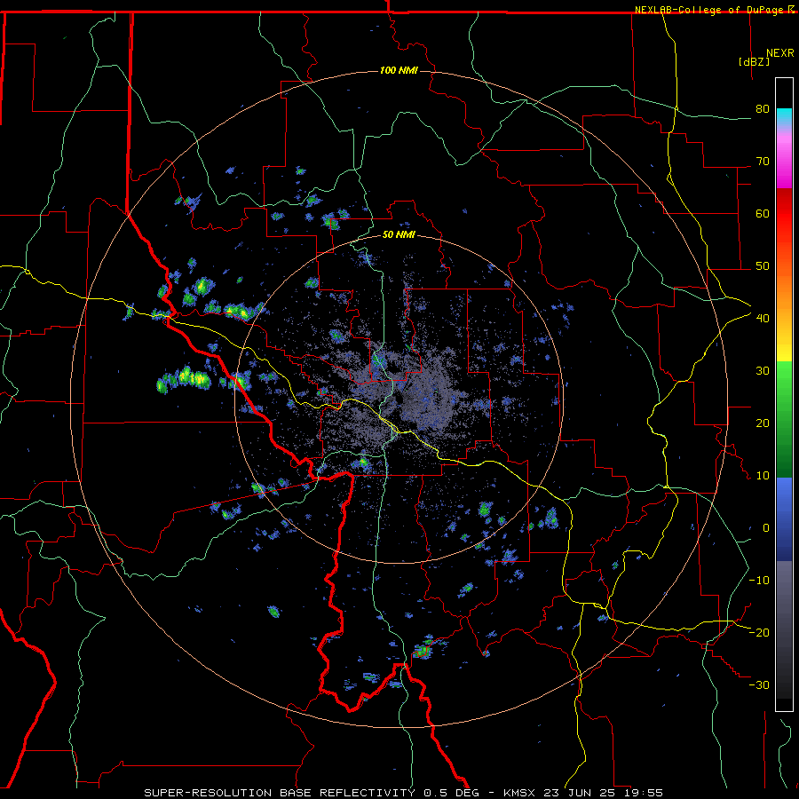Click the 30 value on dBZ scale
Screen dimensions: 799x799
pyautogui.click(x=763, y=371)
